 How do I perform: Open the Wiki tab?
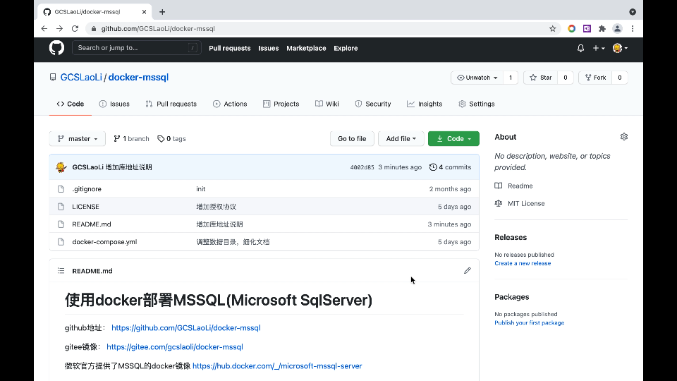tap(327, 104)
